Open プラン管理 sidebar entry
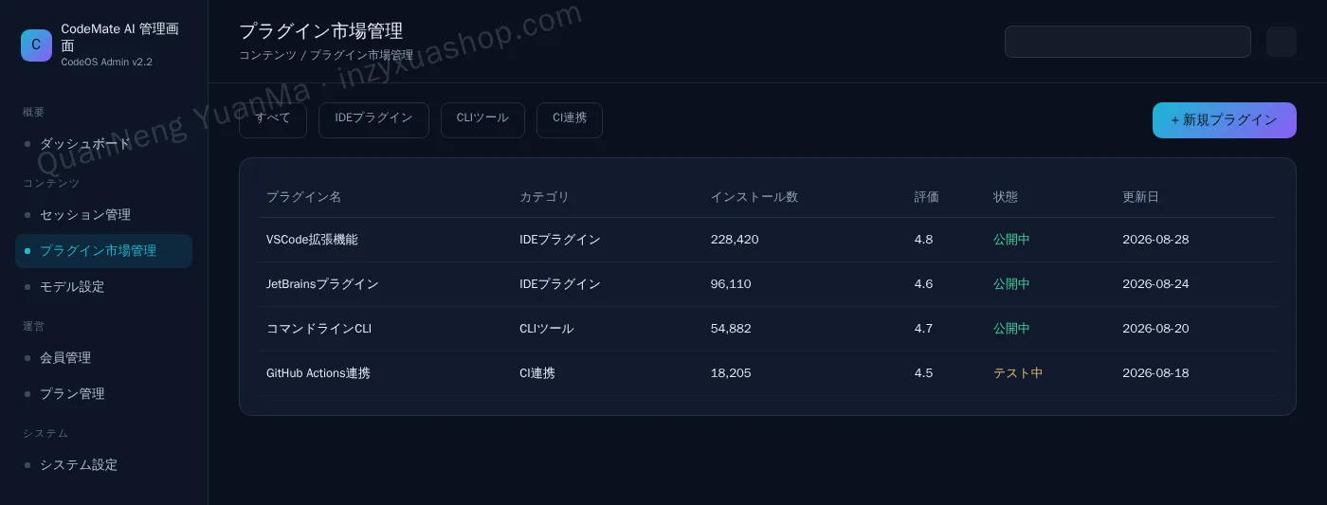1327x505 pixels. point(104,393)
